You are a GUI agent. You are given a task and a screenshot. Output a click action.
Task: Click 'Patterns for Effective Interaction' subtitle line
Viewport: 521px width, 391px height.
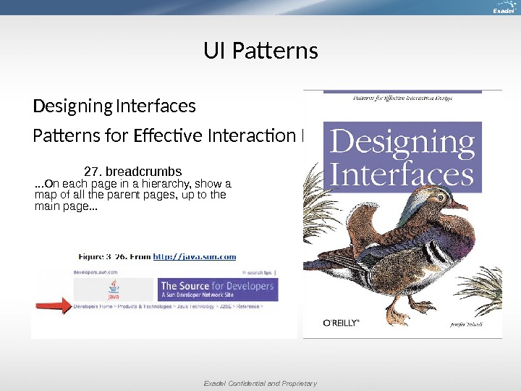168,135
